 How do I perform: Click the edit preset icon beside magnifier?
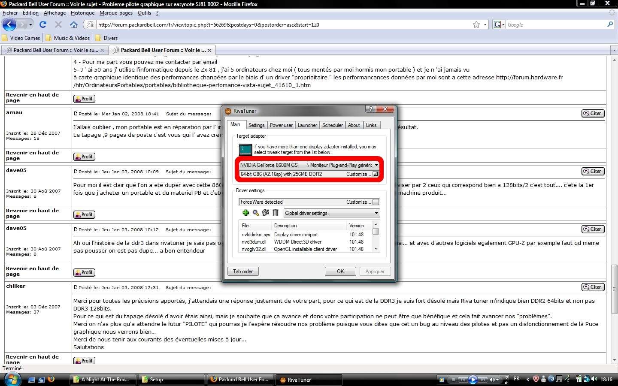pyautogui.click(x=266, y=213)
